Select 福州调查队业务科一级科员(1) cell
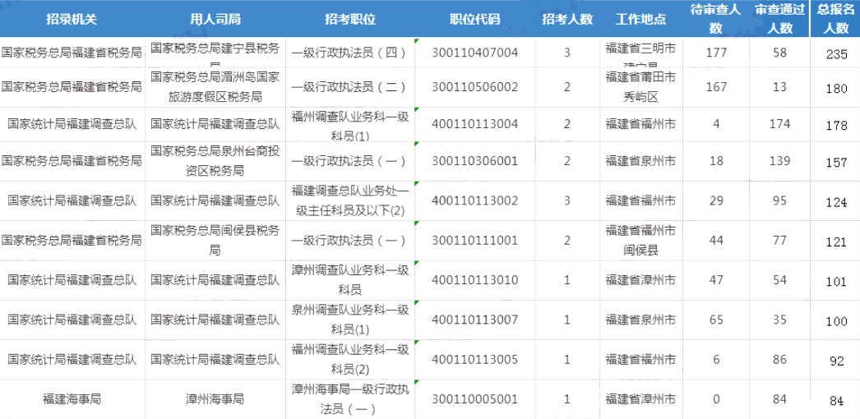This screenshot has height=419, width=860. (x=350, y=124)
